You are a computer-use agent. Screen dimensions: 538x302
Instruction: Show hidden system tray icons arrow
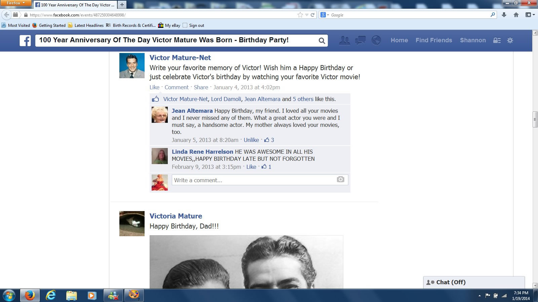[x=479, y=296]
